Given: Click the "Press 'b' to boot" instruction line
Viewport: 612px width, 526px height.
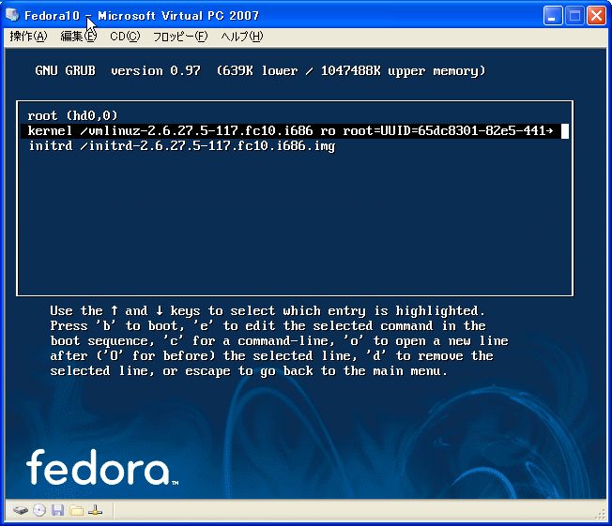Looking at the screenshot, I should click(268, 326).
